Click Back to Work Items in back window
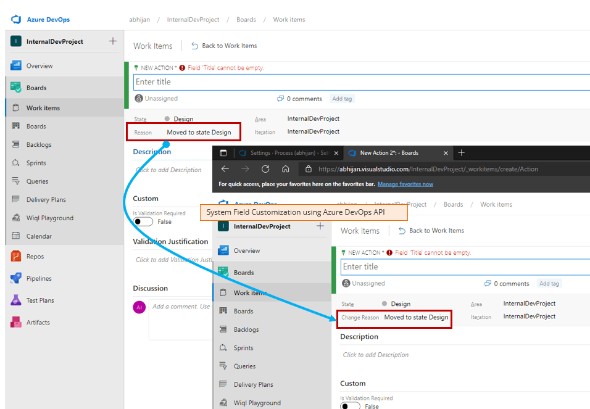This screenshot has height=409, width=590. (x=224, y=46)
